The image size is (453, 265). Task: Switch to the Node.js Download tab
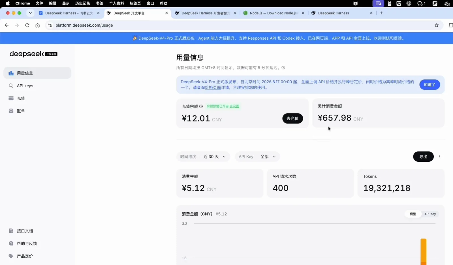[x=273, y=13]
